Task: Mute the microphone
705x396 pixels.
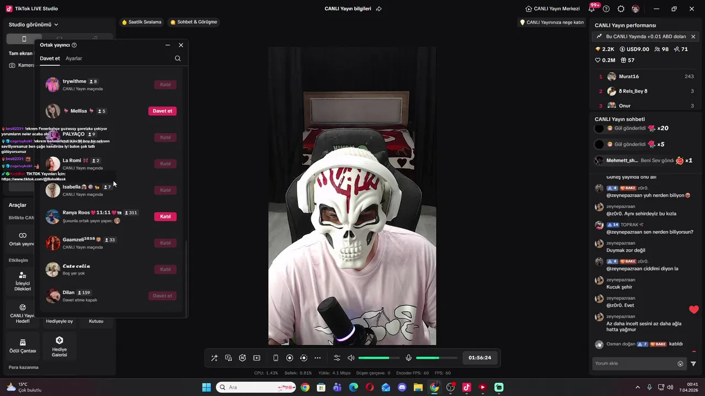Action: click(x=409, y=358)
